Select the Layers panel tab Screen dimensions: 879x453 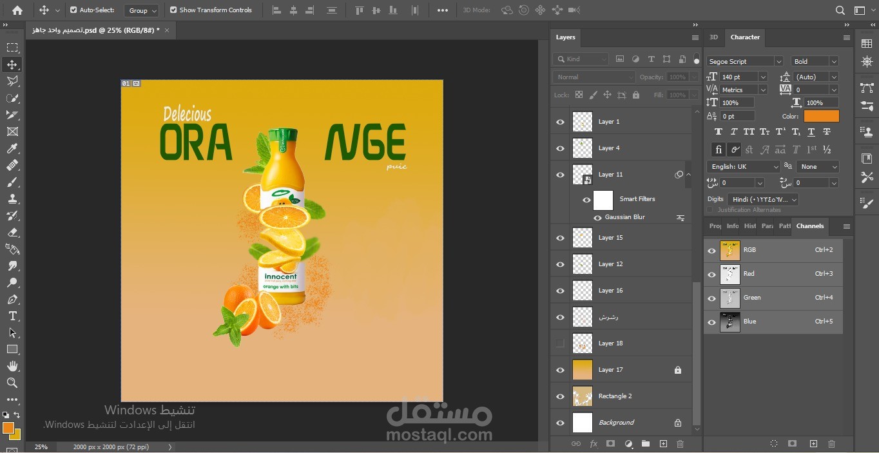[x=565, y=37]
